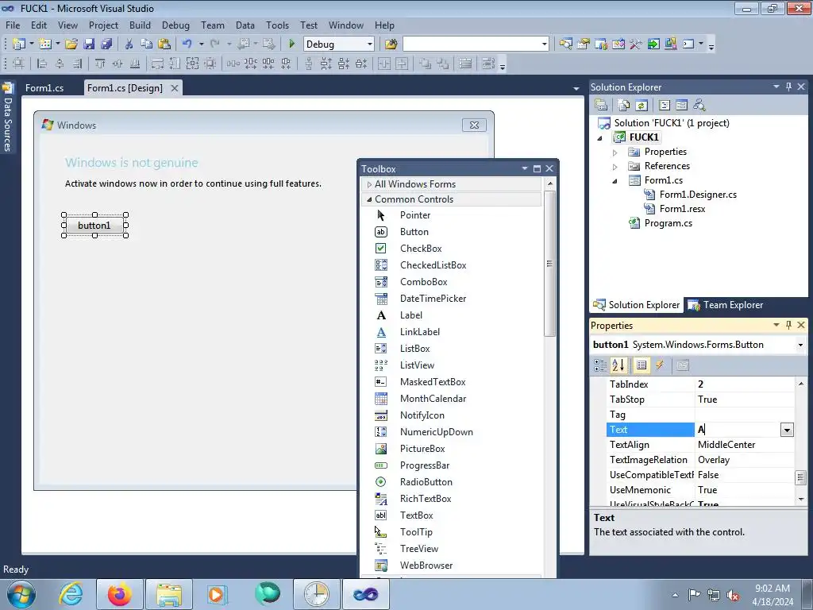This screenshot has width=813, height=610.
Task: Collapse the FUCK1 project node
Action: pos(600,137)
